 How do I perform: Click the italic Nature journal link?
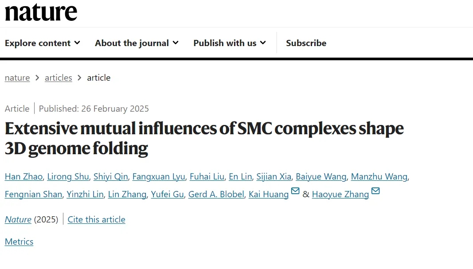(18, 219)
